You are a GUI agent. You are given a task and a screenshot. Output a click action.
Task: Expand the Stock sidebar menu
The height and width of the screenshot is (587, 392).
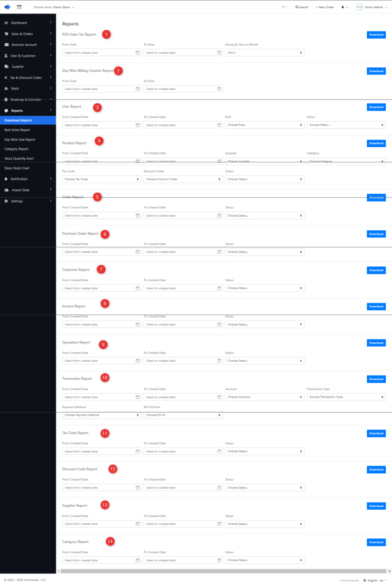coord(28,88)
